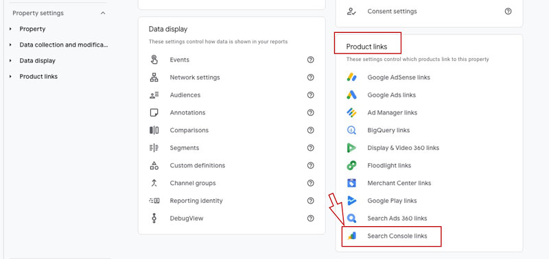This screenshot has height=259, width=549.
Task: Click the Consent settings person icon
Action: click(351, 11)
